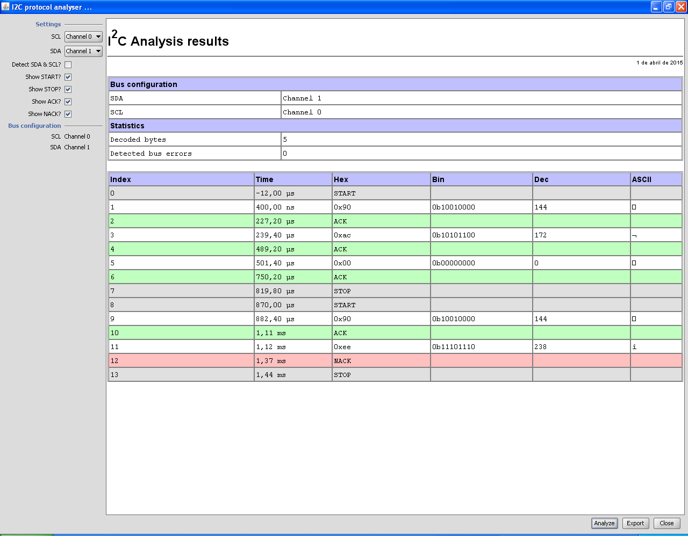Select the Hex column header

point(382,179)
